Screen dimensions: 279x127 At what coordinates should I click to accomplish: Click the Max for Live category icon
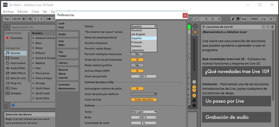(7, 78)
